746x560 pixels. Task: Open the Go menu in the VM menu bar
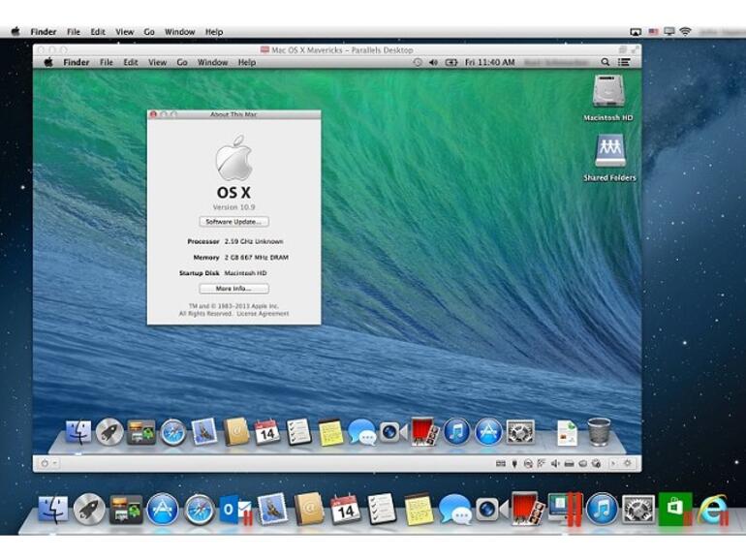(x=182, y=62)
